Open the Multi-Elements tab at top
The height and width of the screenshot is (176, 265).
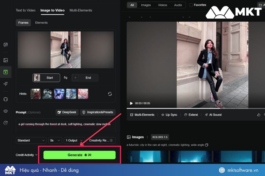81,10
